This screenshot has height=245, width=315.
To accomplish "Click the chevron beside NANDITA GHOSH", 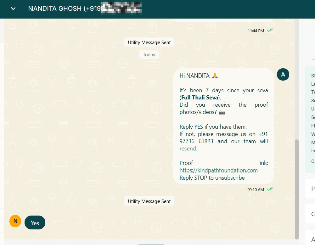I will (13, 9).
